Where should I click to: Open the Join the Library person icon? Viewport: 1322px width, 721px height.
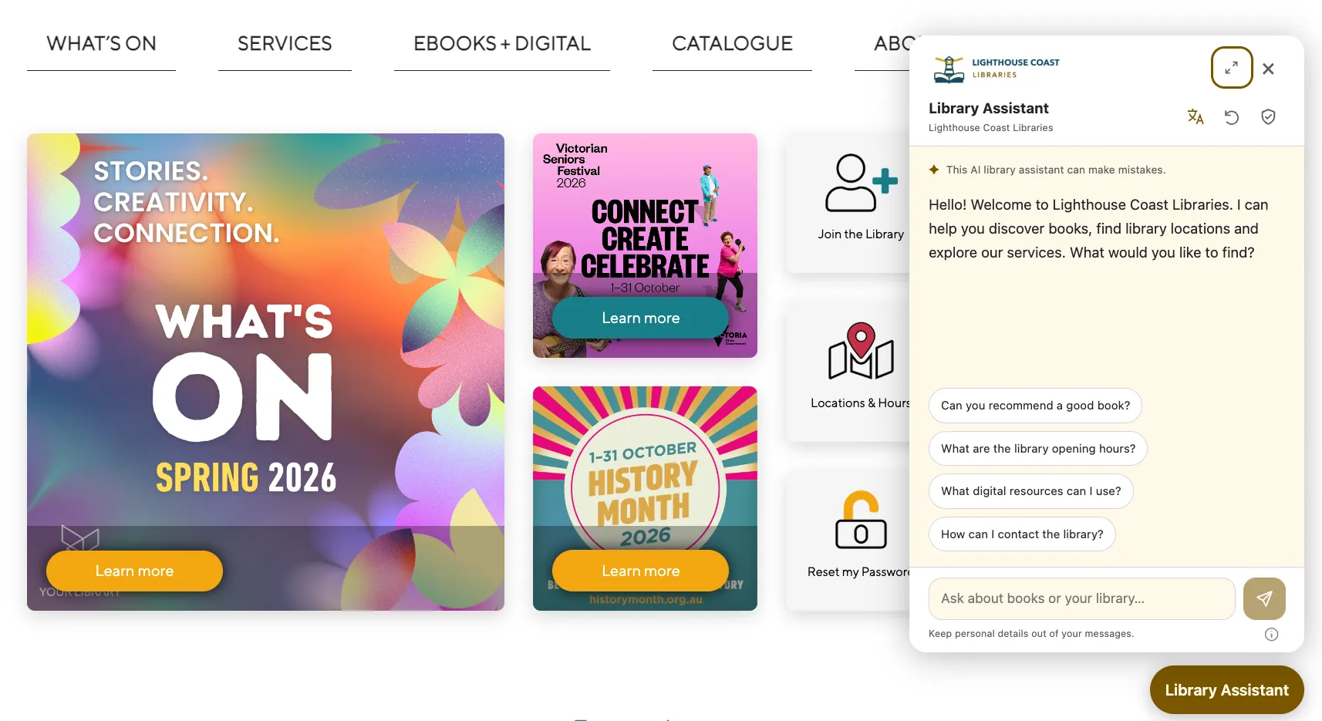(861, 183)
